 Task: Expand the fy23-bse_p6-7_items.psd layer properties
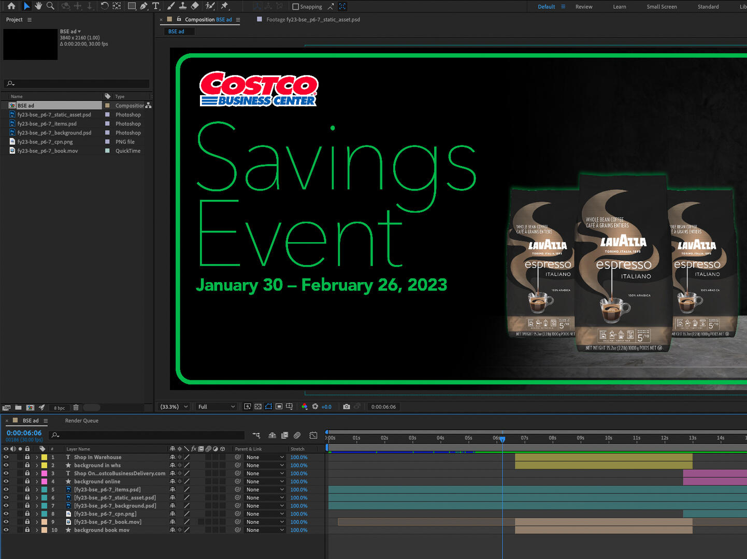click(37, 490)
